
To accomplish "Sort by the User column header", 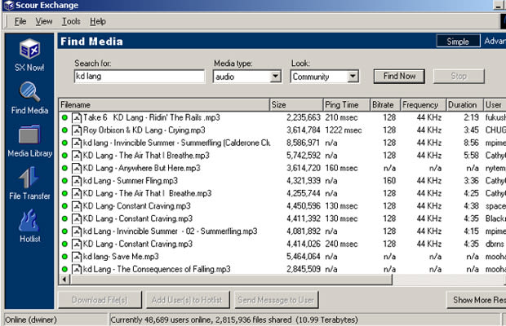I will tap(495, 105).
